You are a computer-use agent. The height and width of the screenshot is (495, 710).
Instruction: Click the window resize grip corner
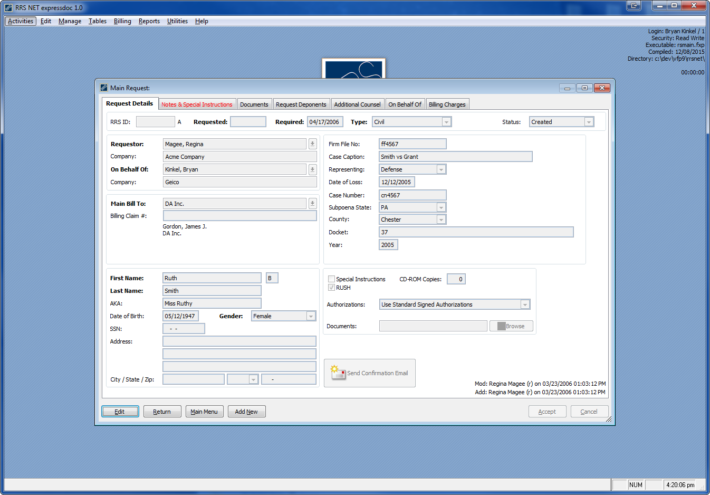(x=609, y=420)
